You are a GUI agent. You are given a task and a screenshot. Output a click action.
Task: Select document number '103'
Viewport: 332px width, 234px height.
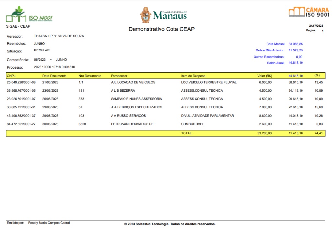click(81, 116)
